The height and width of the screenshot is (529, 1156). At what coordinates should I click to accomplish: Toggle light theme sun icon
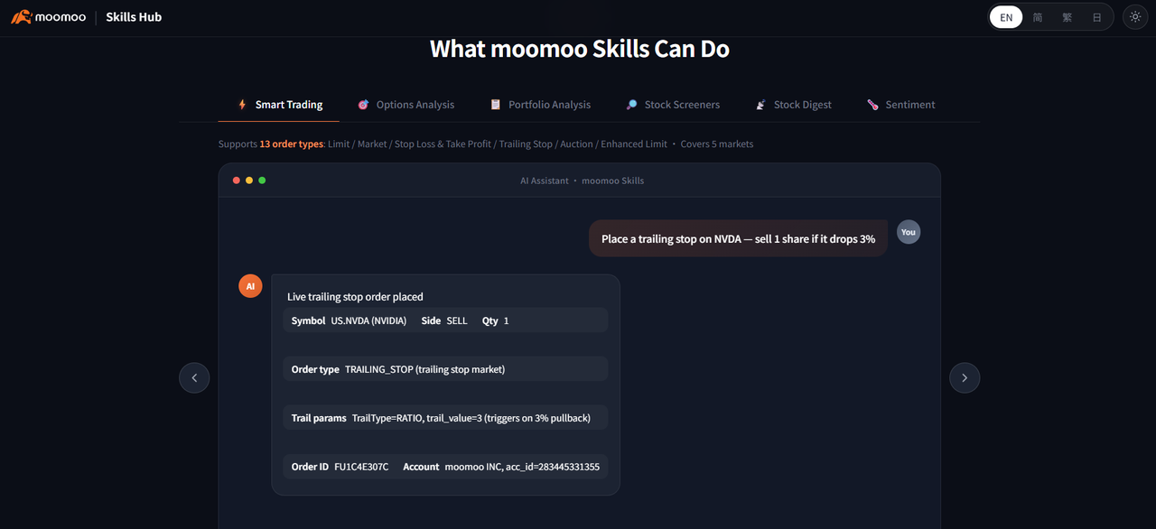coord(1135,17)
